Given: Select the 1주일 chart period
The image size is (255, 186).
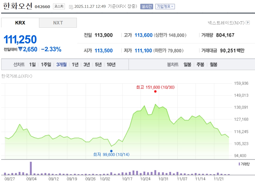Looking at the screenshot, I should (x=46, y=65).
